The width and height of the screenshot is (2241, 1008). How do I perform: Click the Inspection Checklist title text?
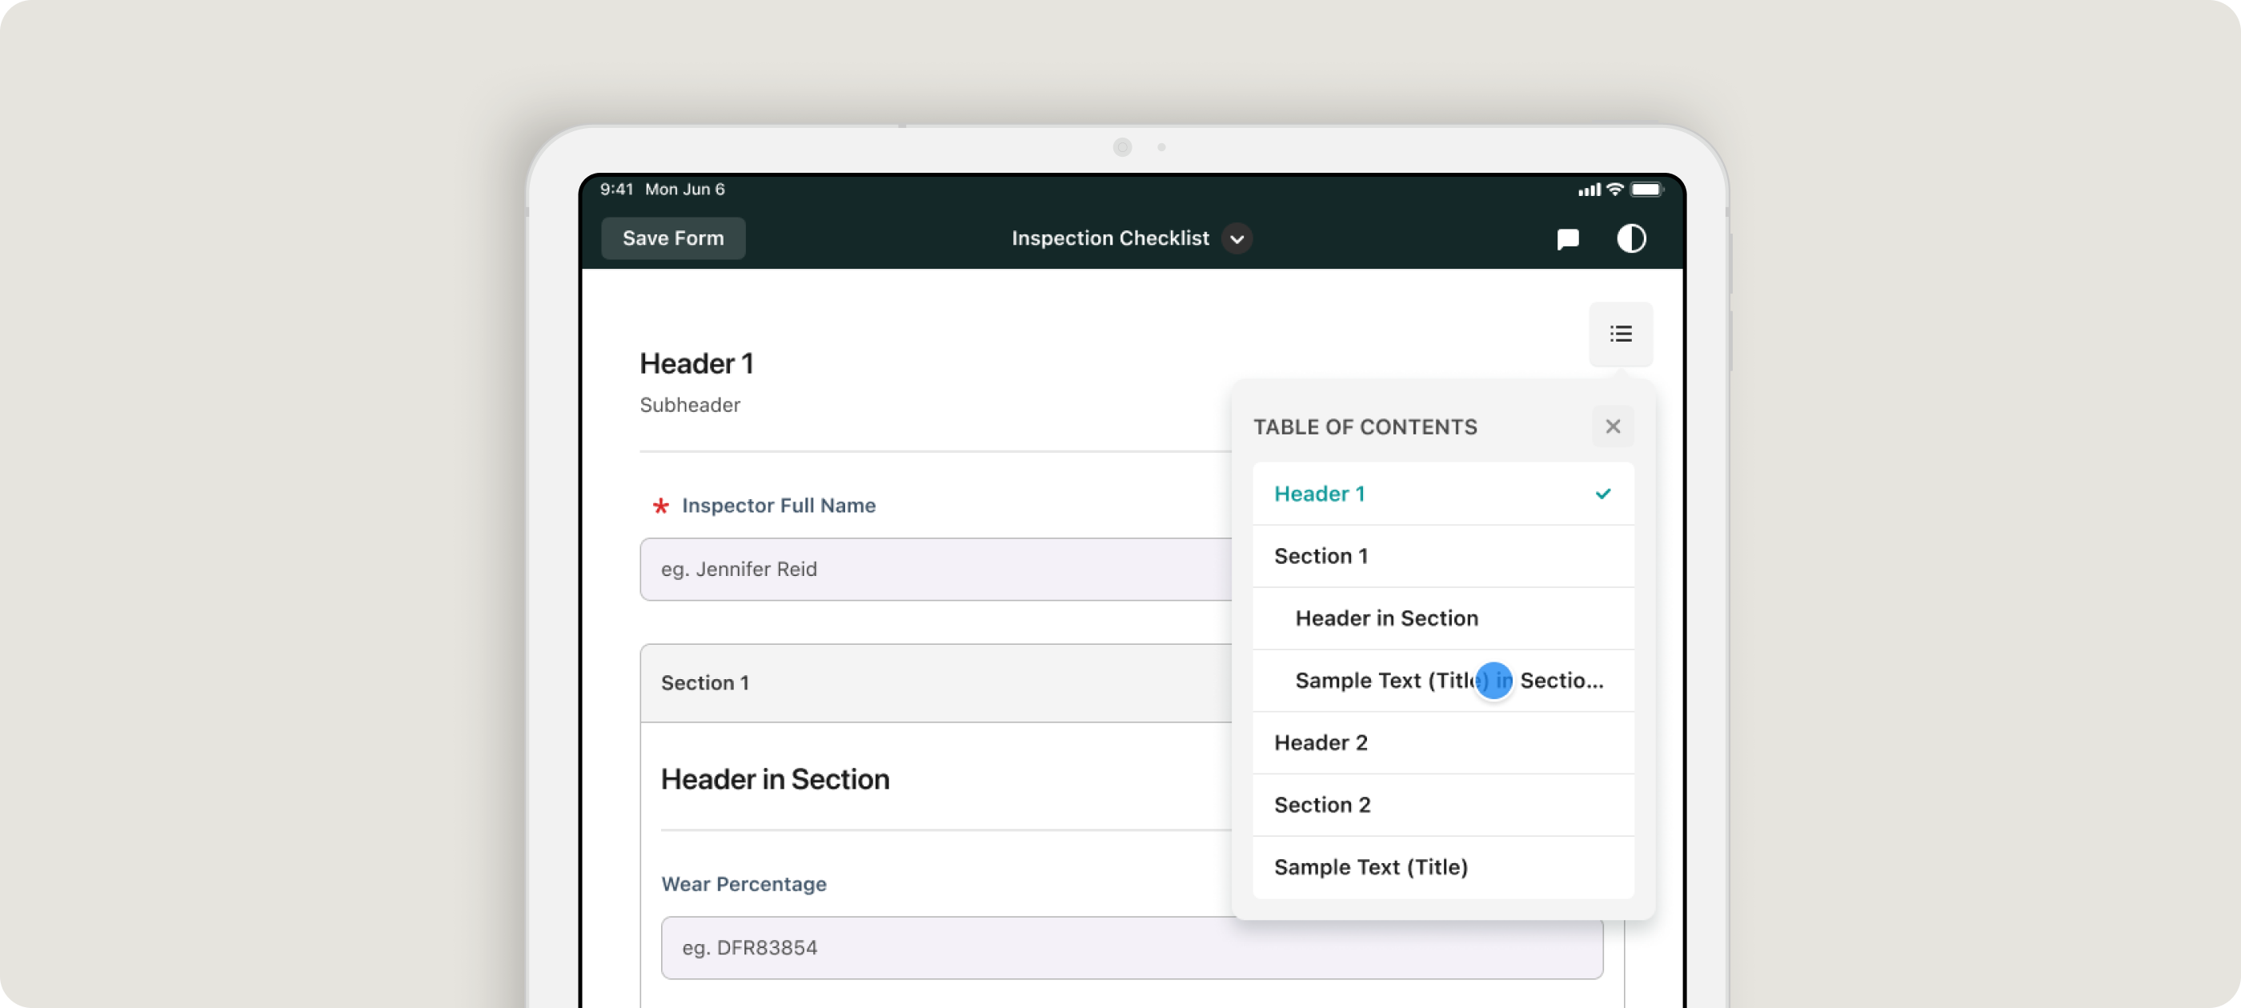tap(1110, 239)
